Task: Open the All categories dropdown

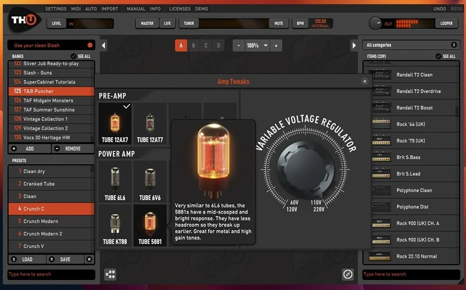Action: point(411,45)
